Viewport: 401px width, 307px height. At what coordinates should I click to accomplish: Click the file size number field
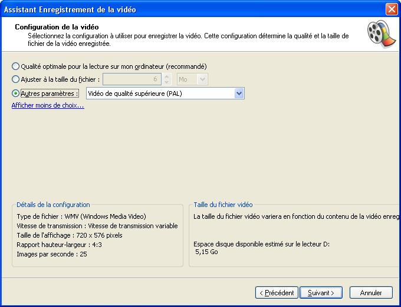132,79
